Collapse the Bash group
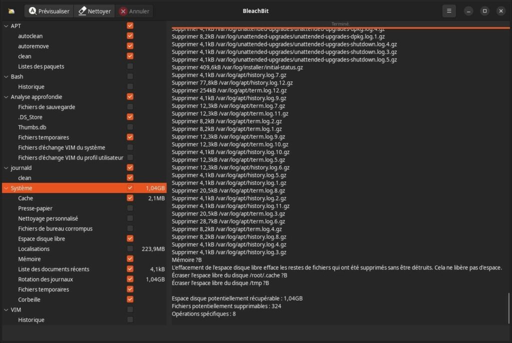Viewport: 512px width, 343px height. tap(6, 76)
